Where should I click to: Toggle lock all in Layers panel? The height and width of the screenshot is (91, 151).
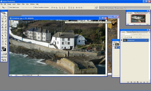131,37
